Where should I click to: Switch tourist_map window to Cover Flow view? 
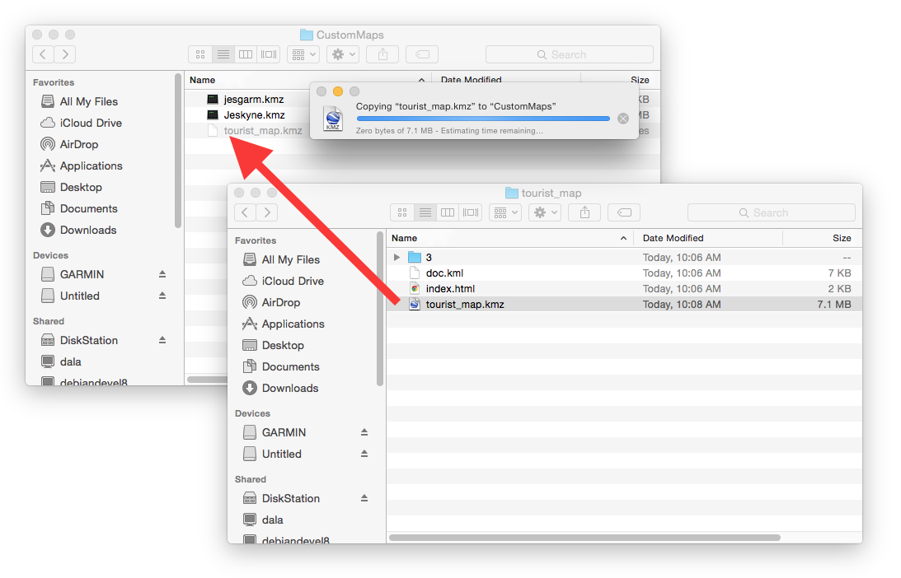[x=471, y=212]
